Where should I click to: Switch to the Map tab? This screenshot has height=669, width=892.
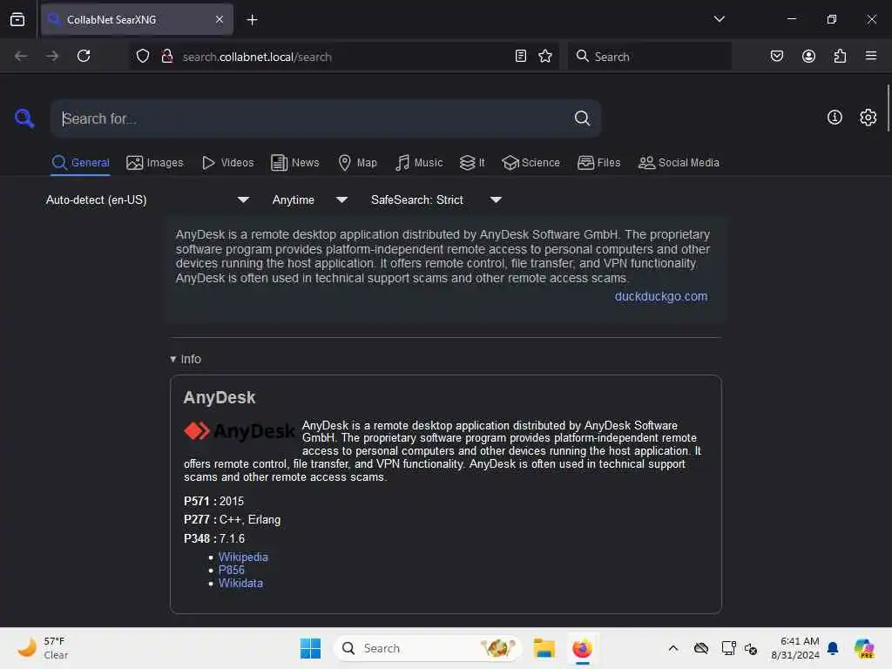357,163
